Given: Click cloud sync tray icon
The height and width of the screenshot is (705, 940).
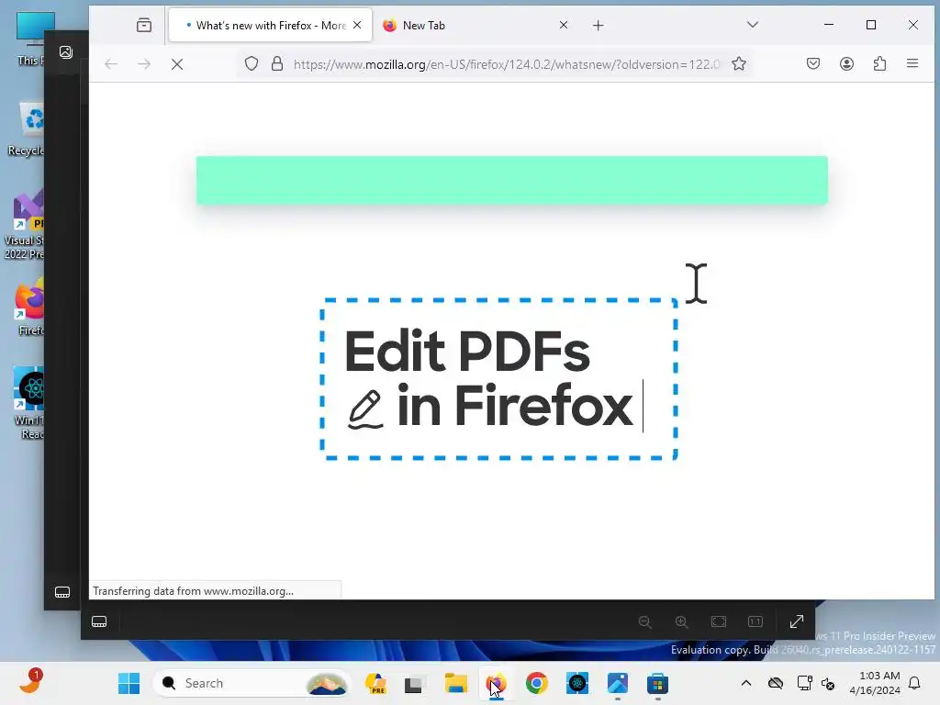Looking at the screenshot, I should click(776, 683).
